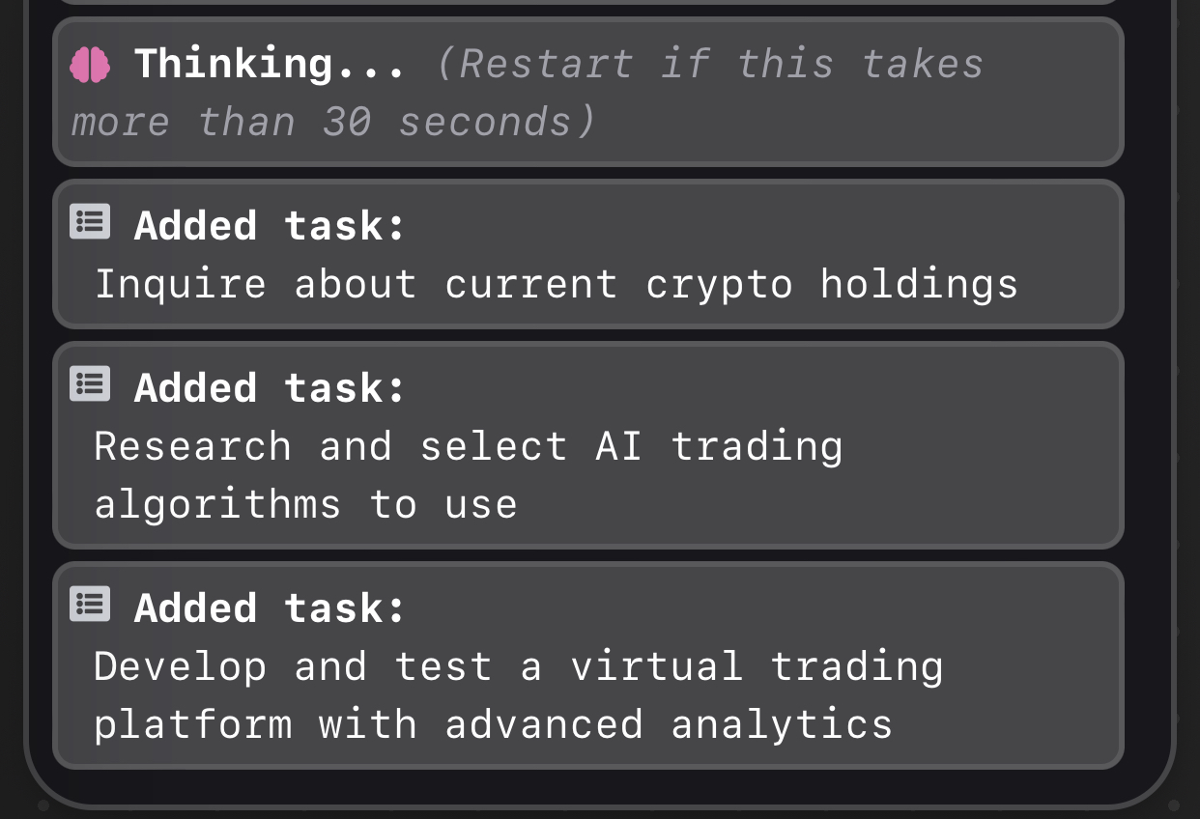This screenshot has height=819, width=1200.
Task: Click list icon on virtual trading platform task
Action: pos(90,605)
